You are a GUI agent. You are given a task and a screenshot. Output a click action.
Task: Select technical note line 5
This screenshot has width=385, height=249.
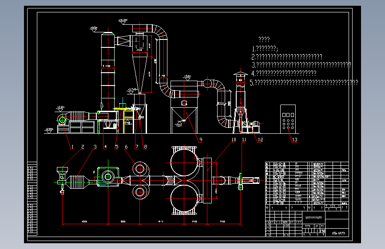tap(304, 82)
